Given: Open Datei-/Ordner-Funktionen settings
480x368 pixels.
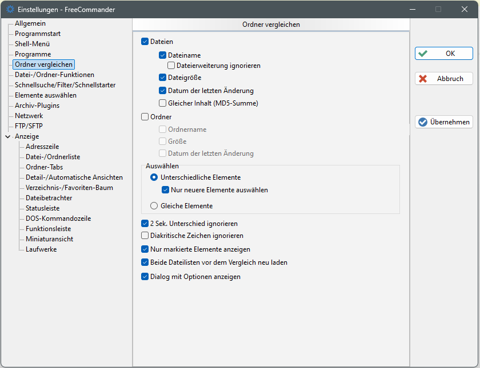Looking at the screenshot, I should pyautogui.click(x=54, y=75).
